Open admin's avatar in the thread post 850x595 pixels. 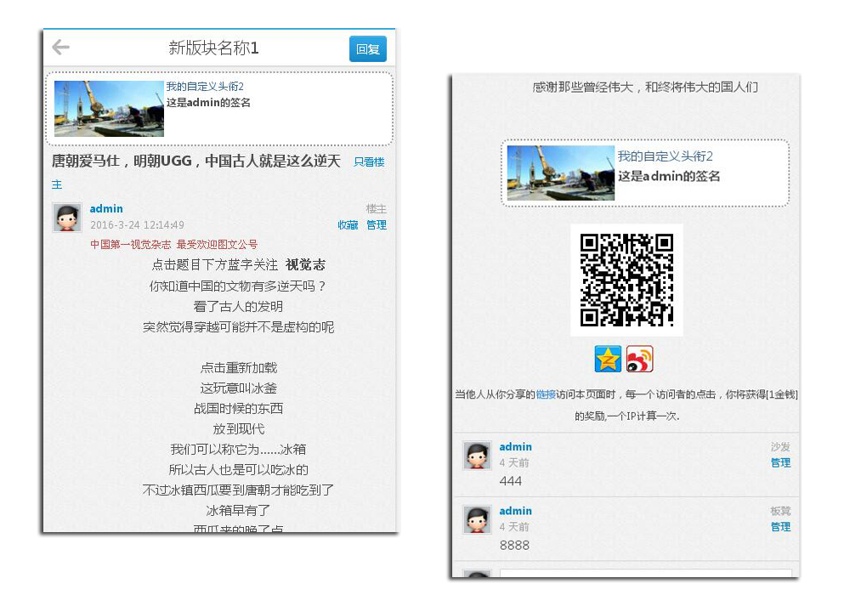point(66,218)
